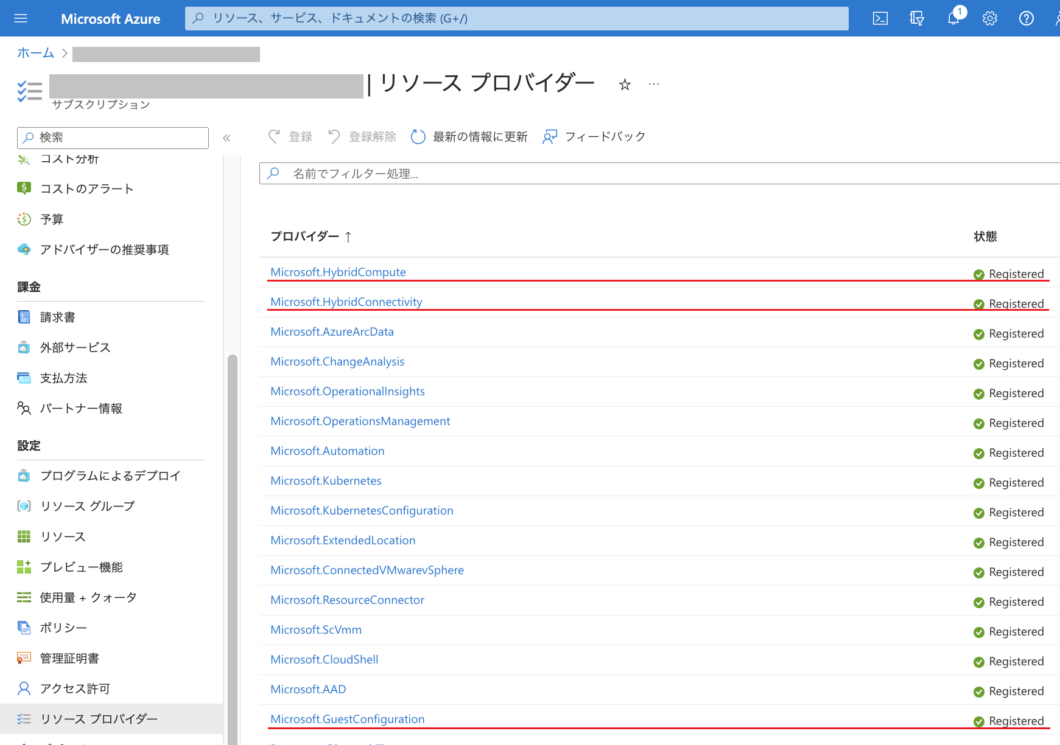The height and width of the screenshot is (745, 1060).
Task: Open the notifications bell
Action: pyautogui.click(x=953, y=18)
